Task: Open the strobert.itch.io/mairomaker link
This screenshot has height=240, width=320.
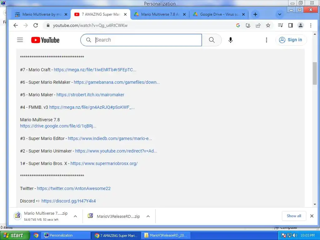Action: click(90, 95)
